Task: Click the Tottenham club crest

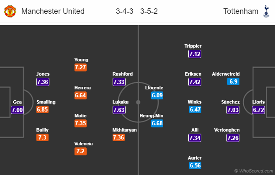Action: (266, 11)
